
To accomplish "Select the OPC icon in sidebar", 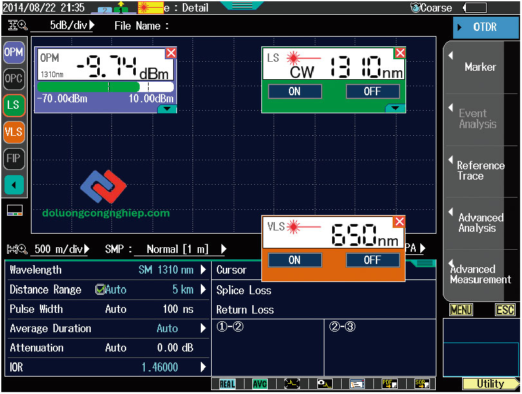I will tap(14, 79).
